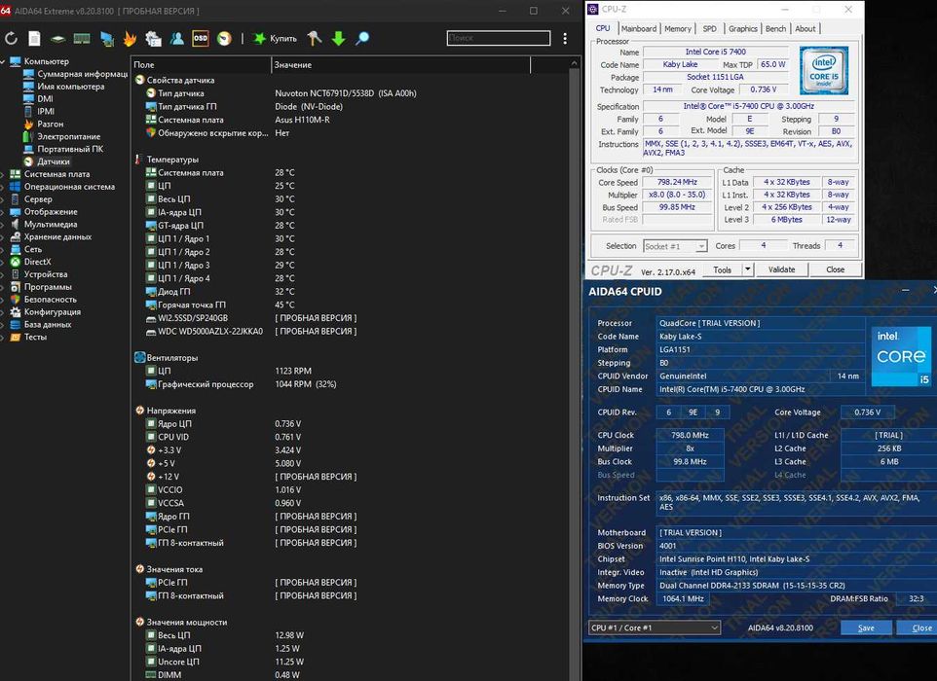Screen dimensions: 937x681
Task: Open the SPD tab in CPU-Z
Action: (709, 28)
